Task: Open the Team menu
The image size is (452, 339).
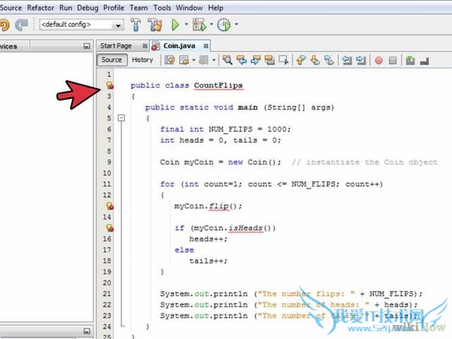Action: [x=138, y=8]
